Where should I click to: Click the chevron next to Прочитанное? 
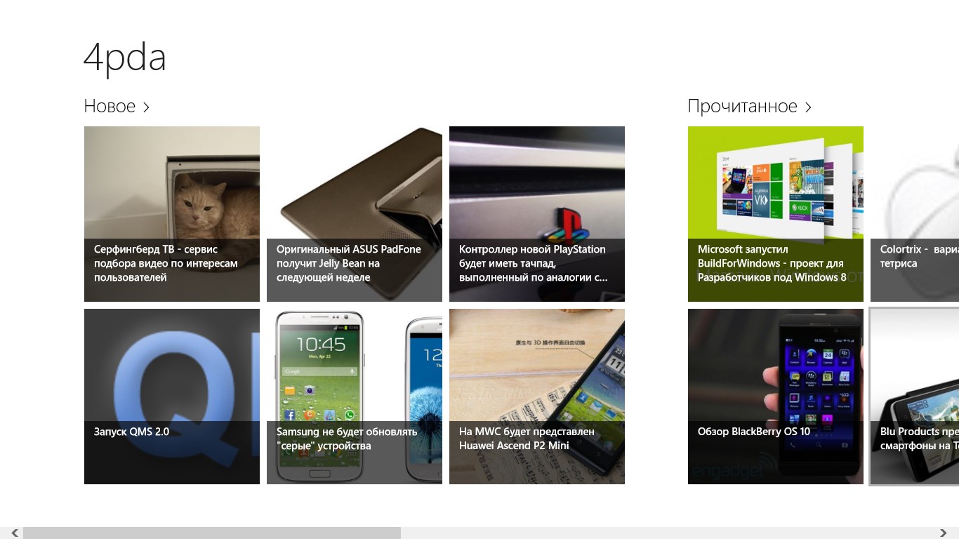point(808,107)
